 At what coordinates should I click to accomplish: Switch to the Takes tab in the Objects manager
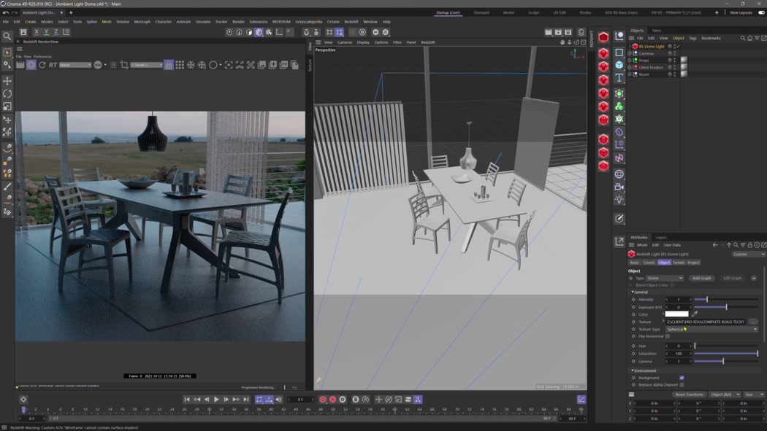click(657, 31)
